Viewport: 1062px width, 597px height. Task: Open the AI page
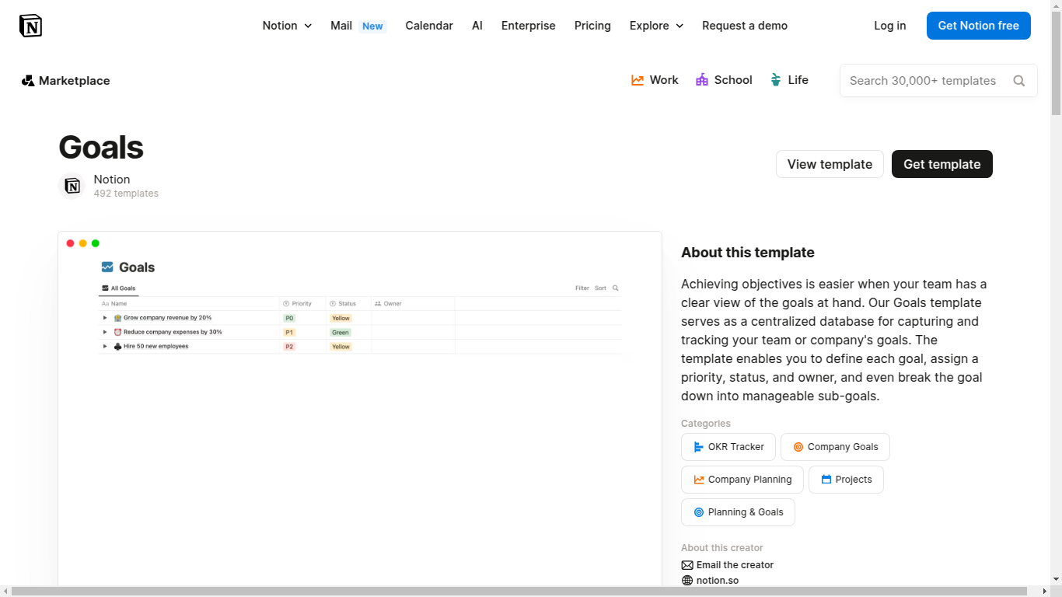[477, 26]
